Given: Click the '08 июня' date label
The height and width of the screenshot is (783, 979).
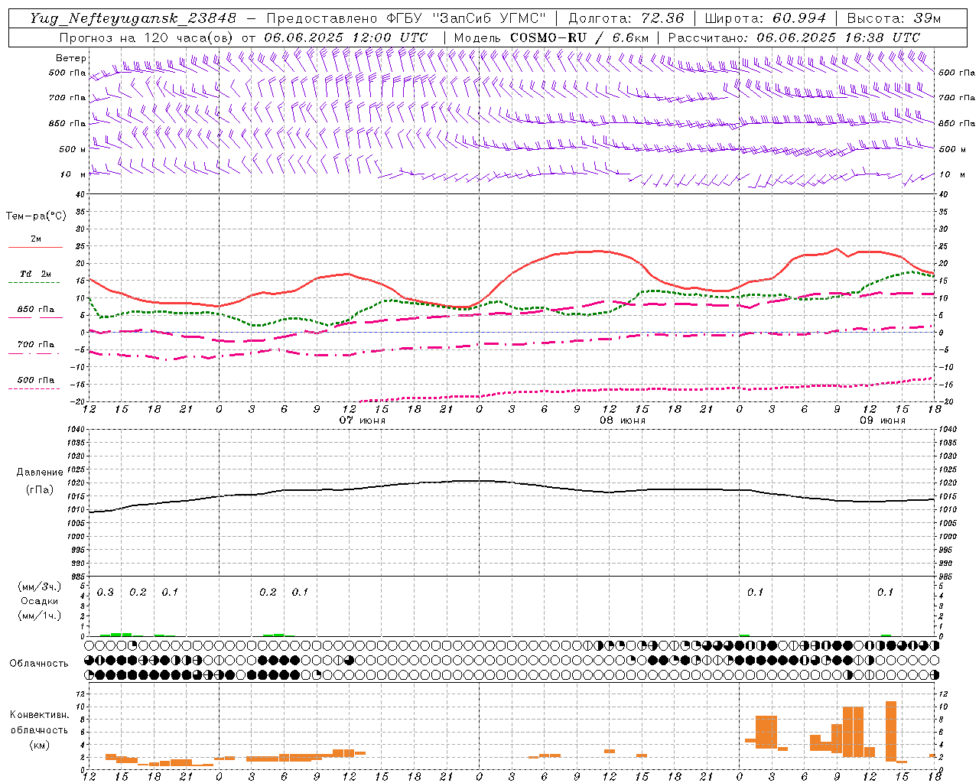Looking at the screenshot, I should point(623,421).
